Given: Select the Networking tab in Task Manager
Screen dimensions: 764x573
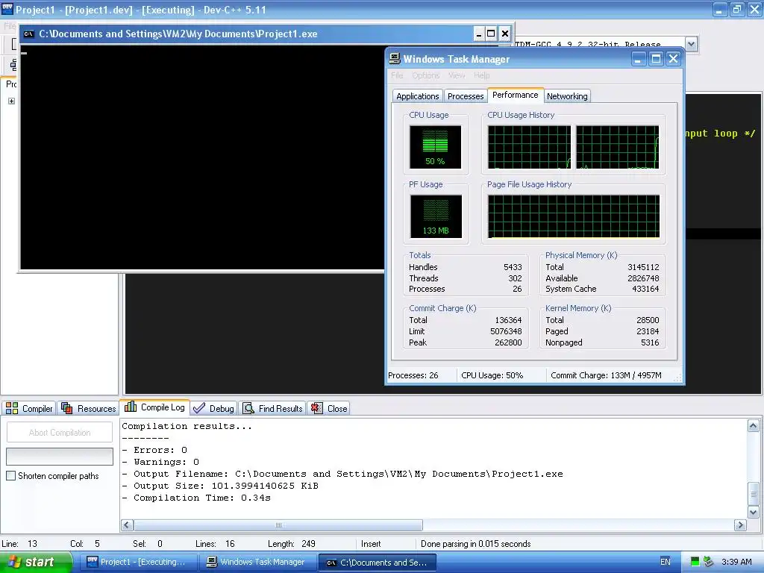Looking at the screenshot, I should pyautogui.click(x=567, y=96).
